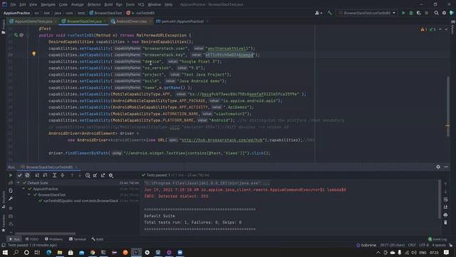The height and width of the screenshot is (257, 456).
Task: Import test results icon in Run toolbar
Action: [x=95, y=176]
